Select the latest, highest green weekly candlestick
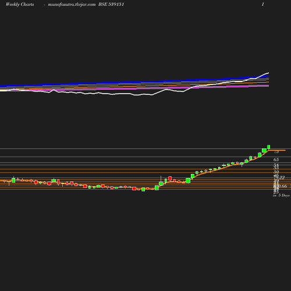Viewport: 291px width, 291px height. 269,147
